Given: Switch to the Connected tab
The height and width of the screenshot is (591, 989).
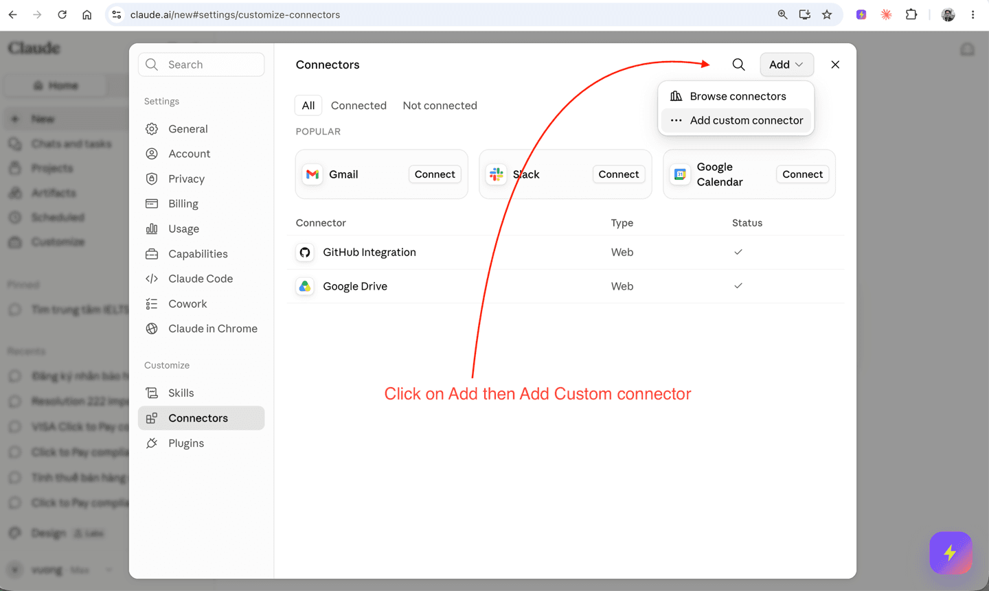Looking at the screenshot, I should click(x=359, y=105).
